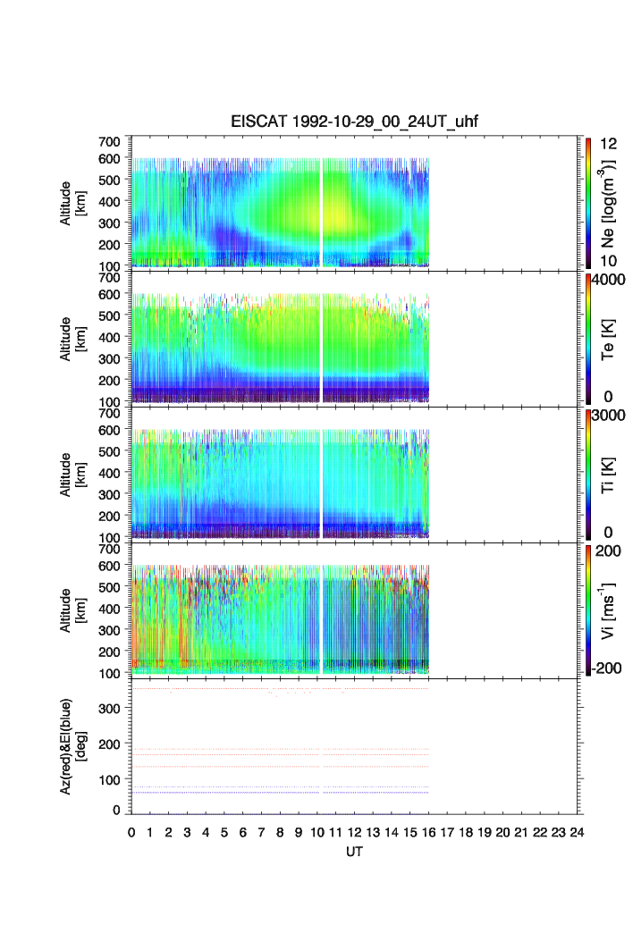Click the 3000 value on the Ti color bar
633x950 pixels.
tap(608, 415)
